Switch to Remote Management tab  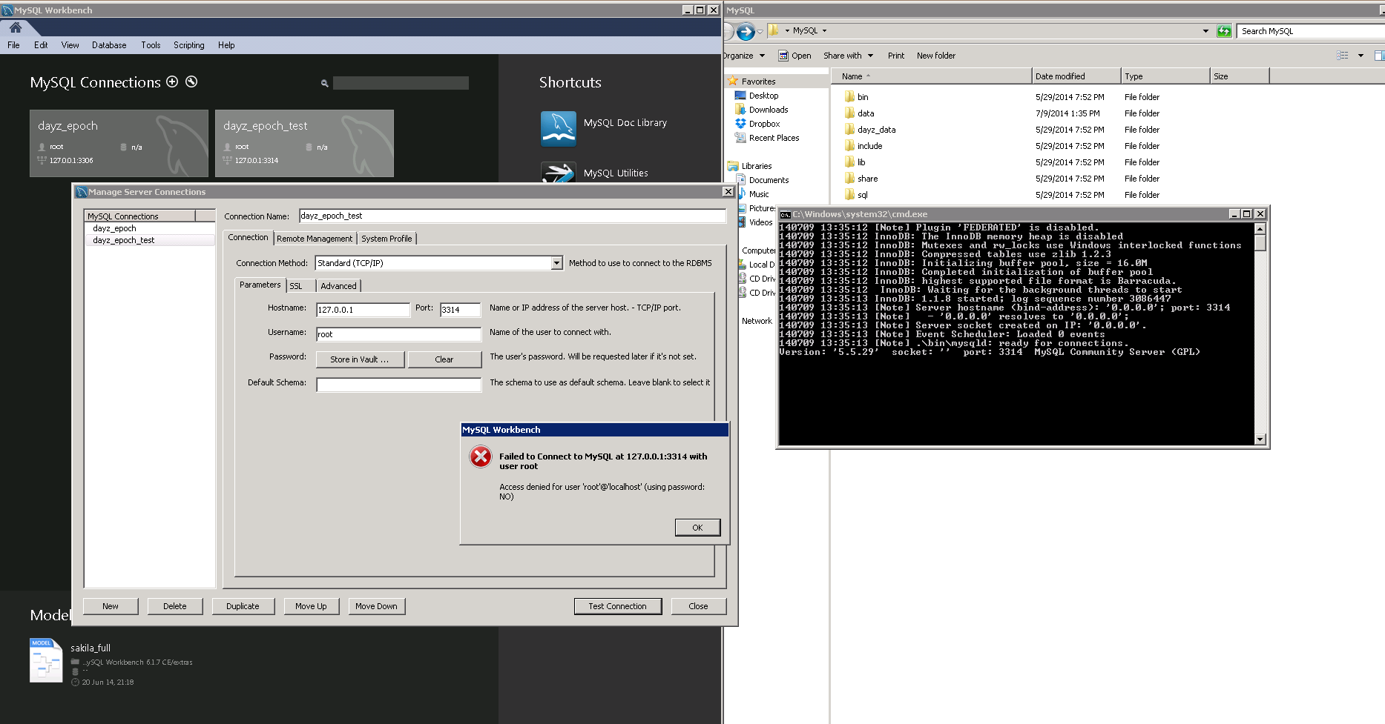click(315, 239)
